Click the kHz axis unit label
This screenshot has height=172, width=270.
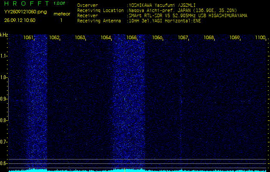point(4,35)
